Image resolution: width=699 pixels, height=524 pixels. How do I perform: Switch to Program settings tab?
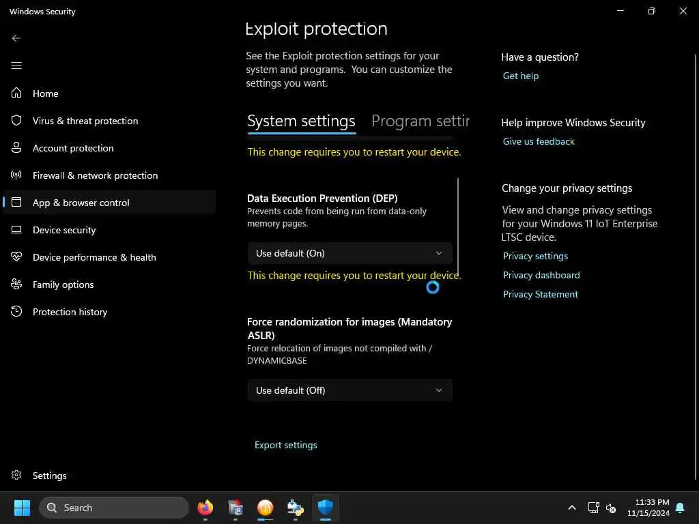(x=420, y=121)
